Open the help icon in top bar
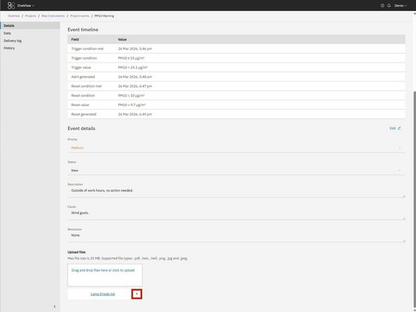 coord(382,6)
